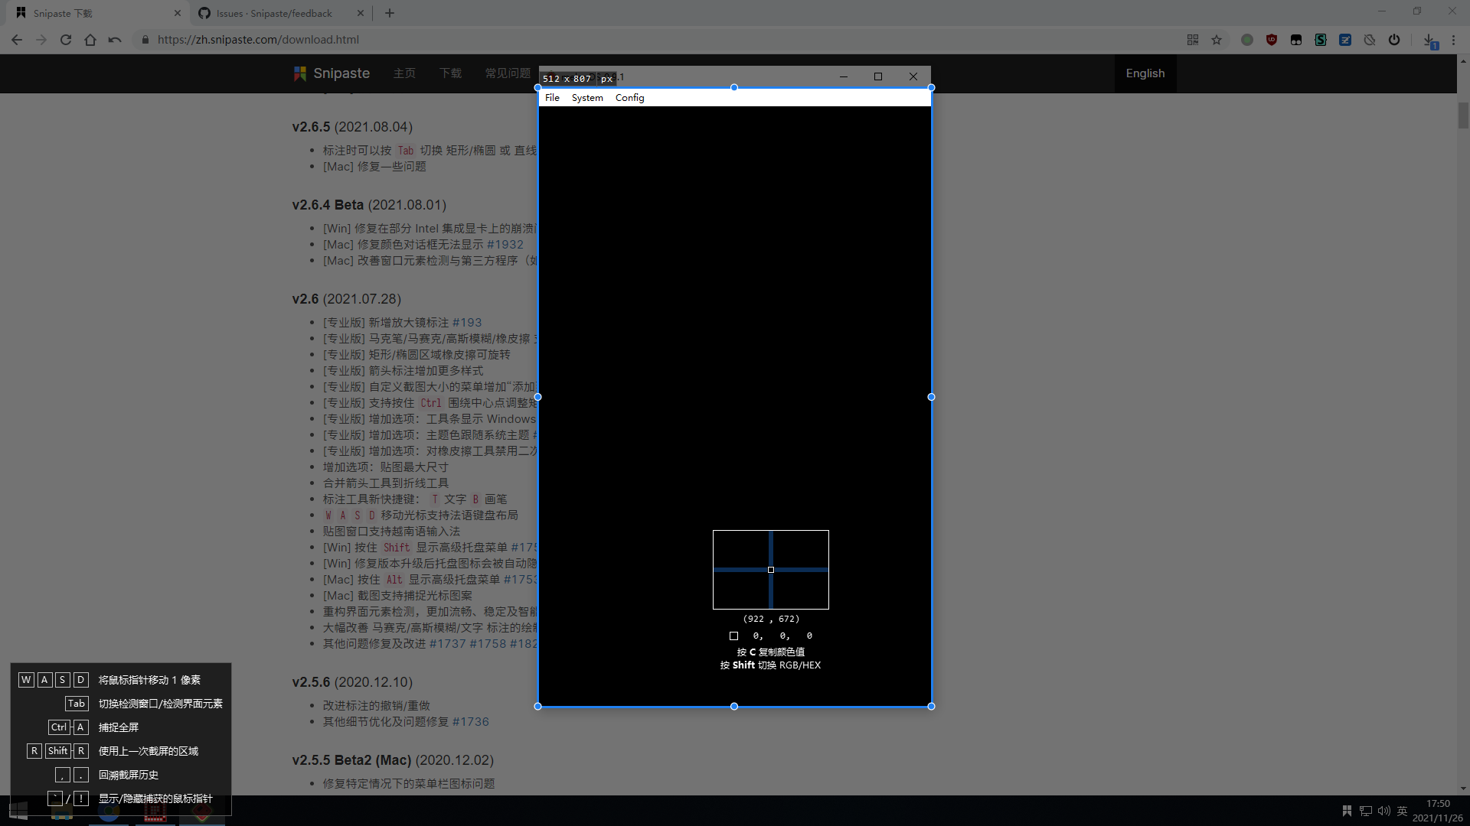This screenshot has height=826, width=1470.
Task: Toggle the power-style extension on or off
Action: pos(1393,40)
